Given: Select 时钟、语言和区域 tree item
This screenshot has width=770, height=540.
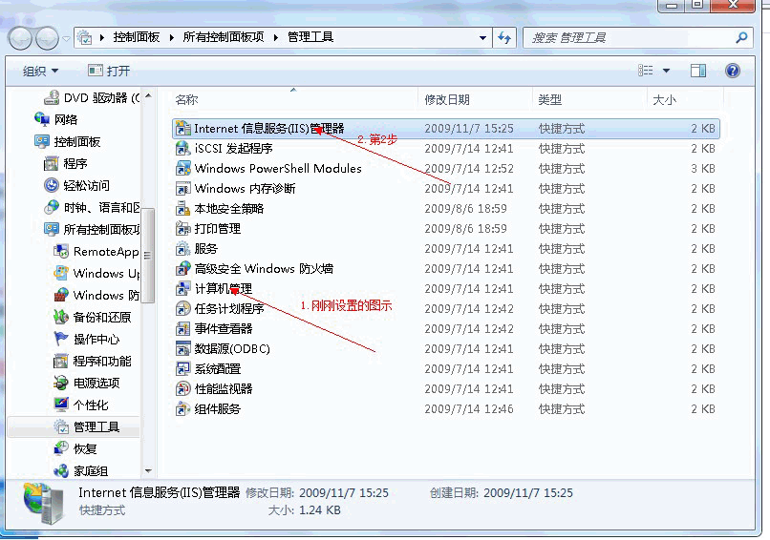Looking at the screenshot, I should pos(92,207).
